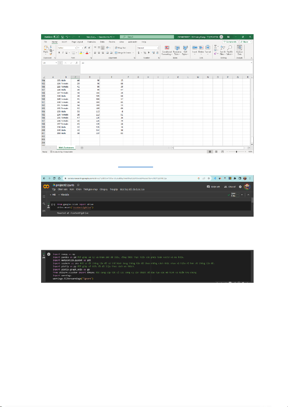Screen dimensions: 288x407
Task: Click the Paste icon in Excel
Action: pyautogui.click(x=46, y=48)
